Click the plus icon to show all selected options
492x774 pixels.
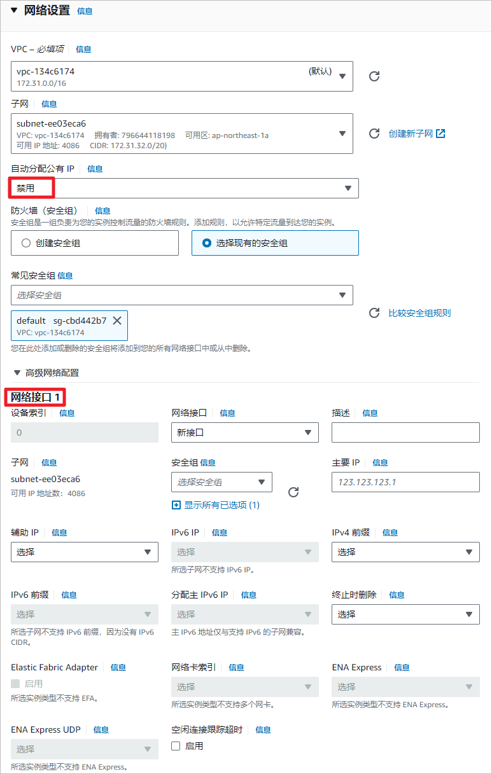point(176,505)
